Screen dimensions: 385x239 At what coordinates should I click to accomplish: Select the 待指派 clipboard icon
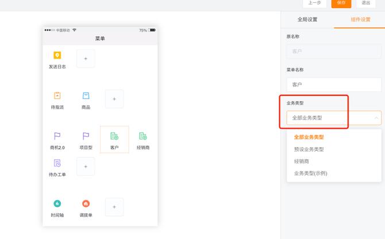pos(57,96)
